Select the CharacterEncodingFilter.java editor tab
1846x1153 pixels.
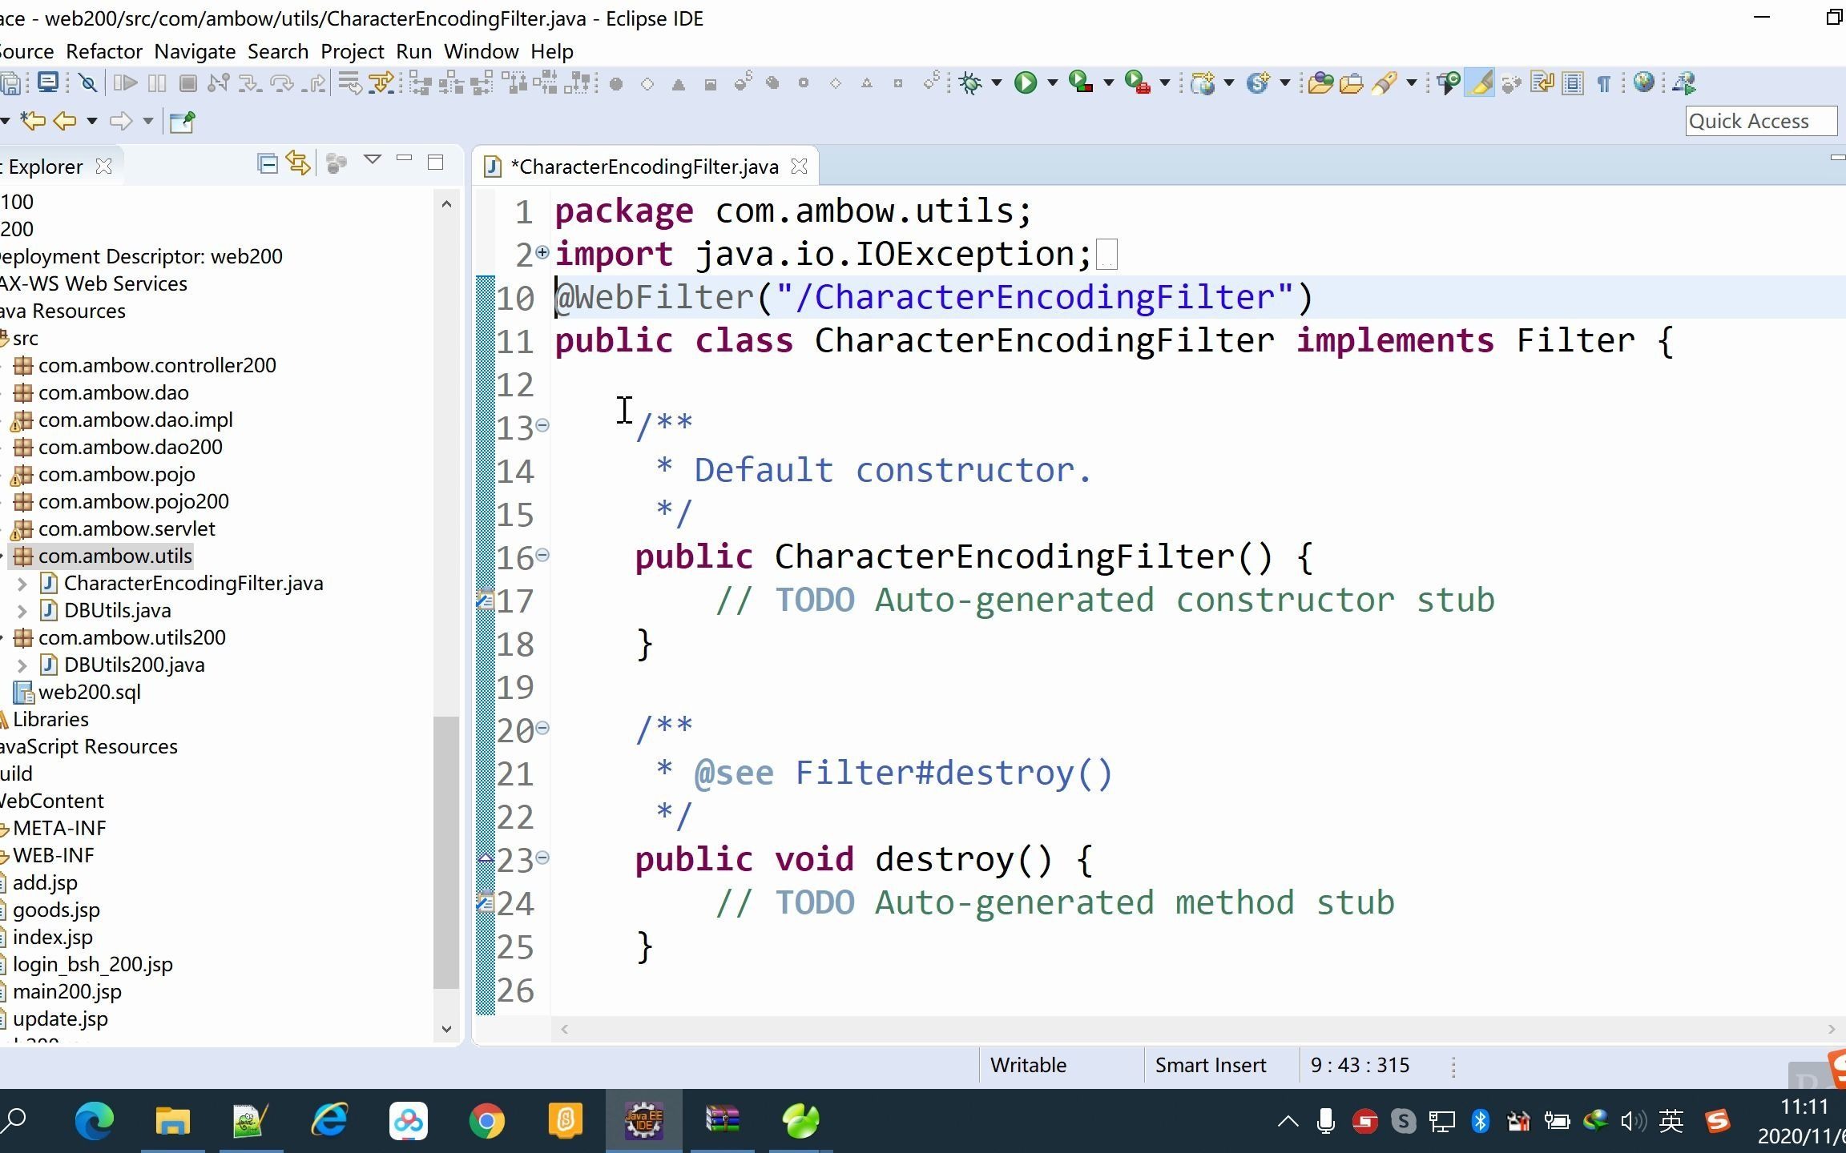641,167
